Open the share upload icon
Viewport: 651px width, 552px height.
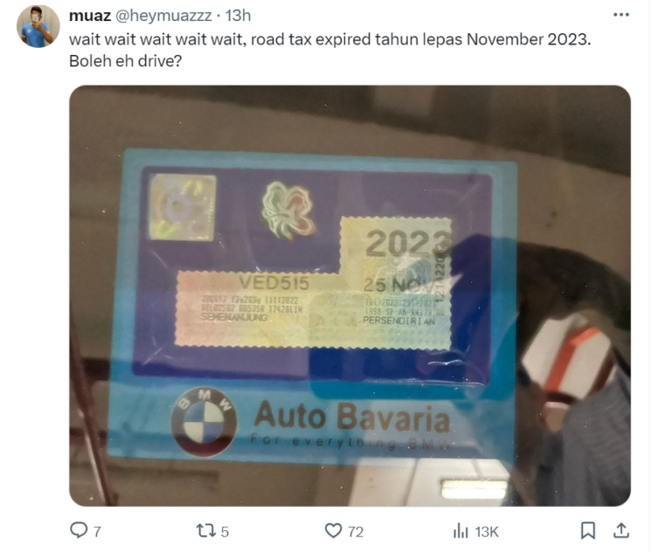[620, 531]
